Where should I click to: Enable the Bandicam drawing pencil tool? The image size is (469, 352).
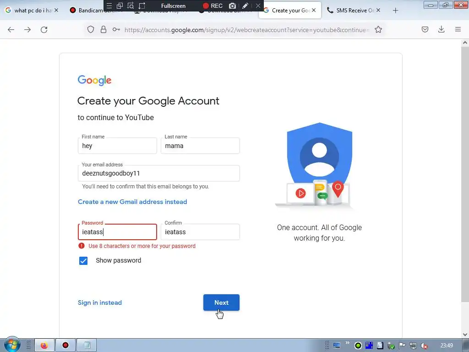tap(245, 5)
